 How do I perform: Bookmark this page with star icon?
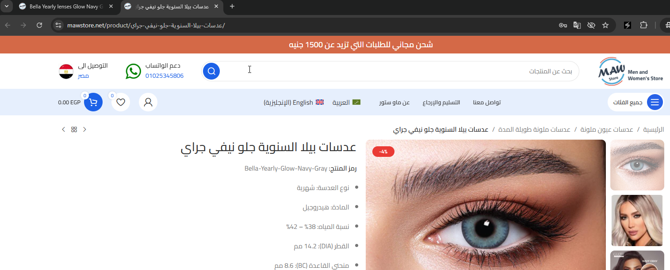pyautogui.click(x=605, y=25)
